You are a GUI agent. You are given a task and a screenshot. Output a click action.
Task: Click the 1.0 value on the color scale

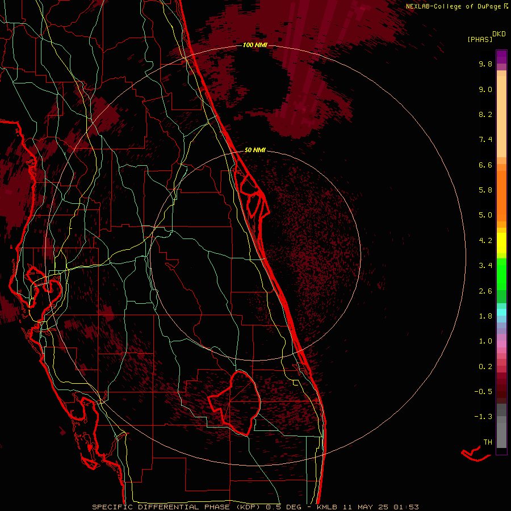485,341
